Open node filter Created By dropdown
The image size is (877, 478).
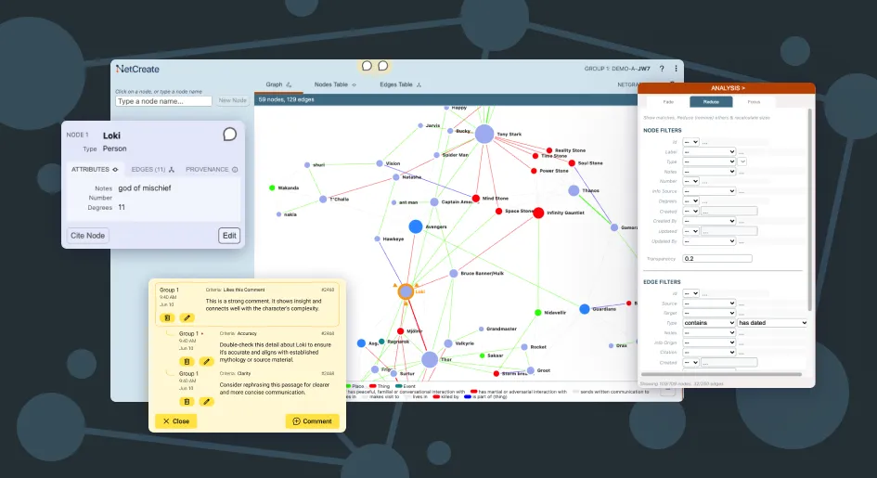709,222
